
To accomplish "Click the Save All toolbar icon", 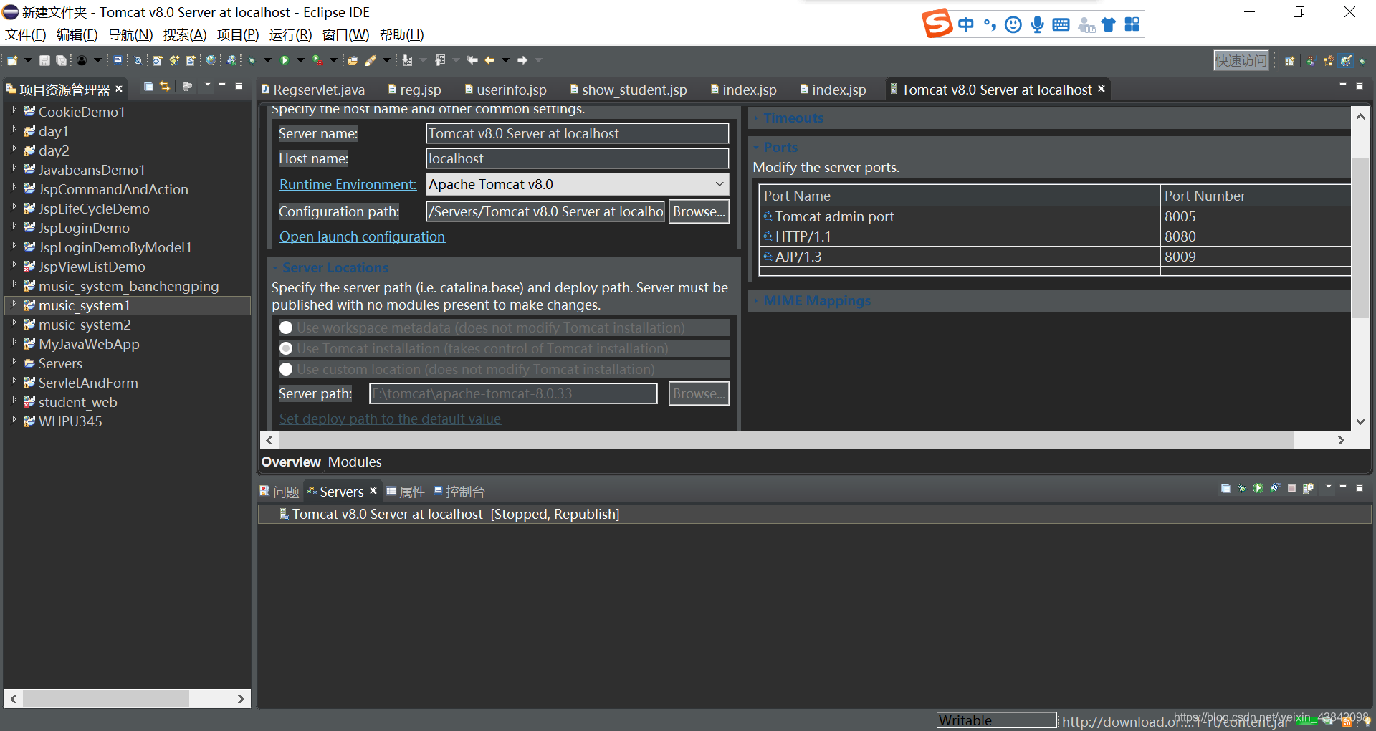I will 61,61.
